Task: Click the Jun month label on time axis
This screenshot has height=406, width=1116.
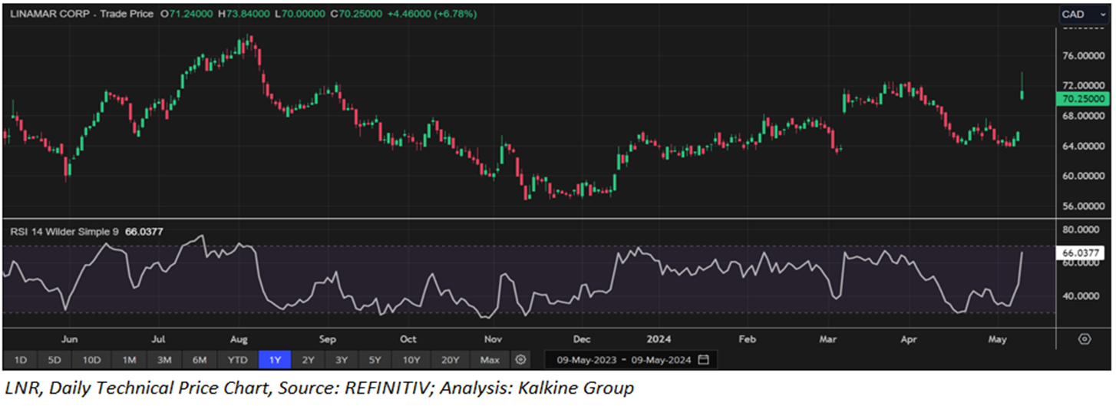Action: pos(69,338)
